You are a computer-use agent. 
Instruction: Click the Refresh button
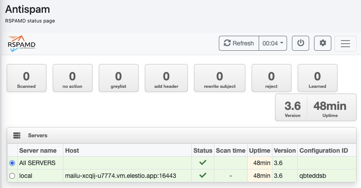(x=239, y=43)
